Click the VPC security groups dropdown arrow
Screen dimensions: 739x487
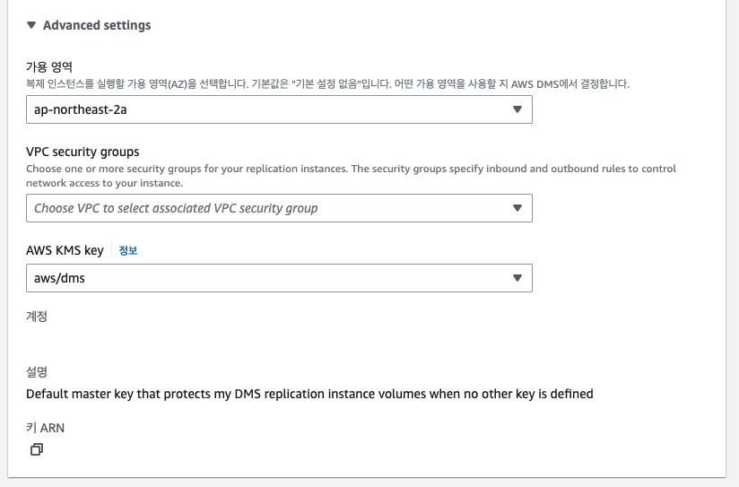[517, 208]
